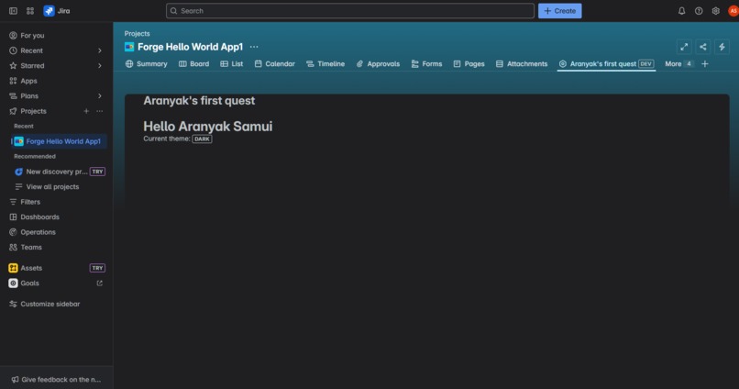
Task: Expand the Recent chevron
Action: click(x=99, y=50)
